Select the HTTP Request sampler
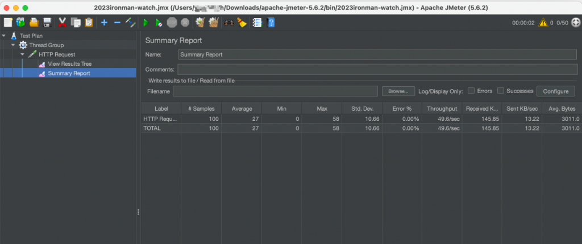582x244 pixels. 57,54
